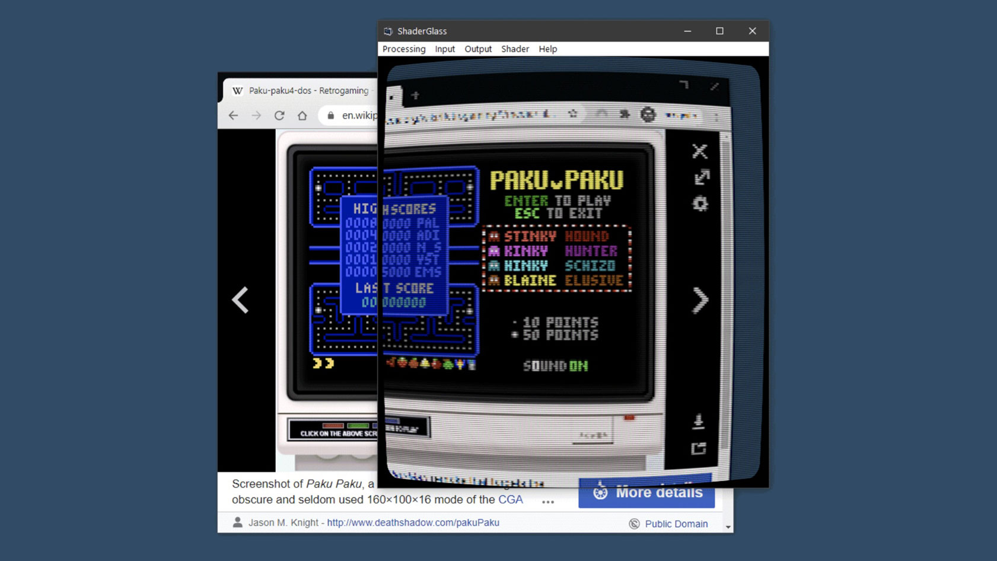Open the Processing menu in ShaderGlass
The image size is (997, 561).
(404, 49)
